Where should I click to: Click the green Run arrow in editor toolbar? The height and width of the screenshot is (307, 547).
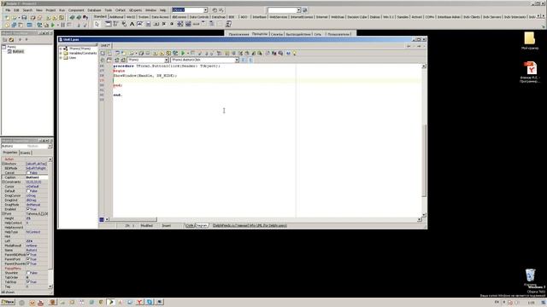click(183, 53)
